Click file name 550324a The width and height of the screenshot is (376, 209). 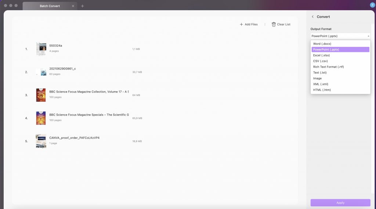point(56,46)
